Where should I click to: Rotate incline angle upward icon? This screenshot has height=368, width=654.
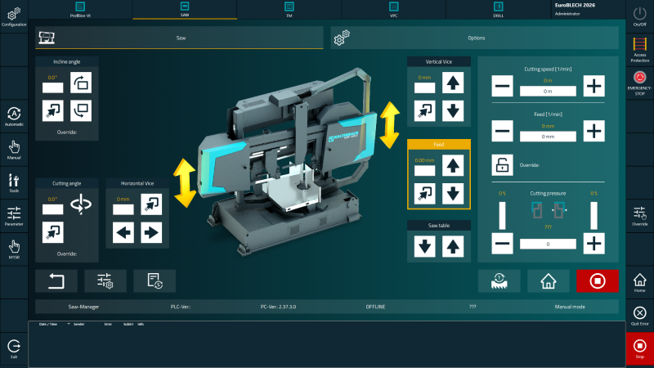pos(81,83)
